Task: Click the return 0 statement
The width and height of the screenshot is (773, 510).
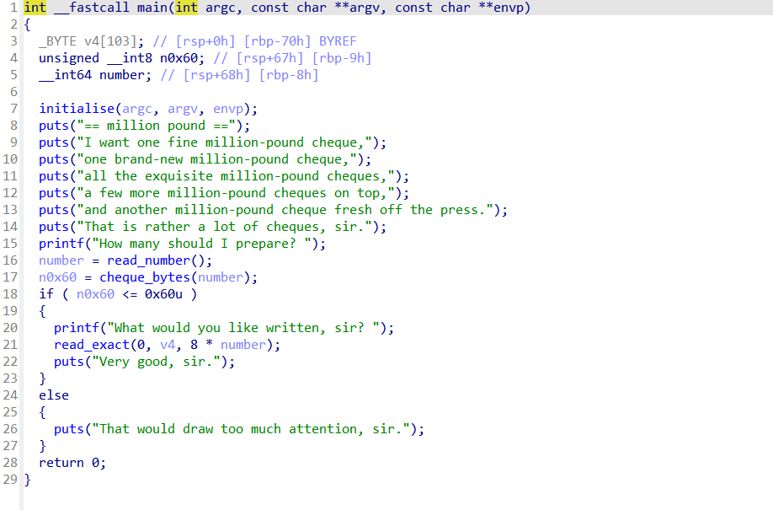Action: coord(72,463)
